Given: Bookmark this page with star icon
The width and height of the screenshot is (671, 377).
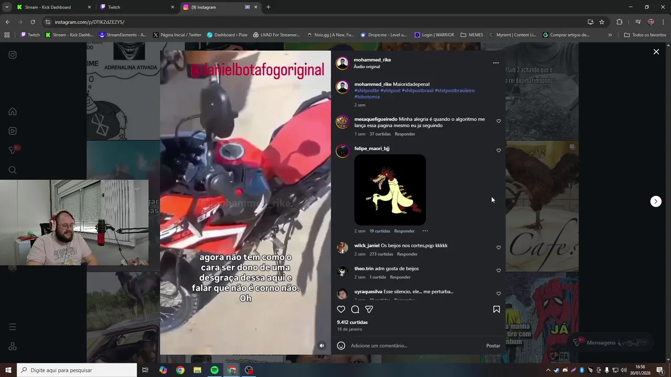Looking at the screenshot, I should coord(602,22).
